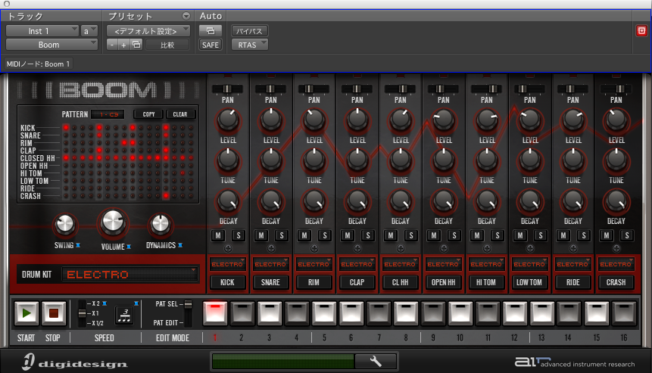The image size is (652, 373).
Task: Click the RIDE channel DECAY knob
Action: coord(573,201)
